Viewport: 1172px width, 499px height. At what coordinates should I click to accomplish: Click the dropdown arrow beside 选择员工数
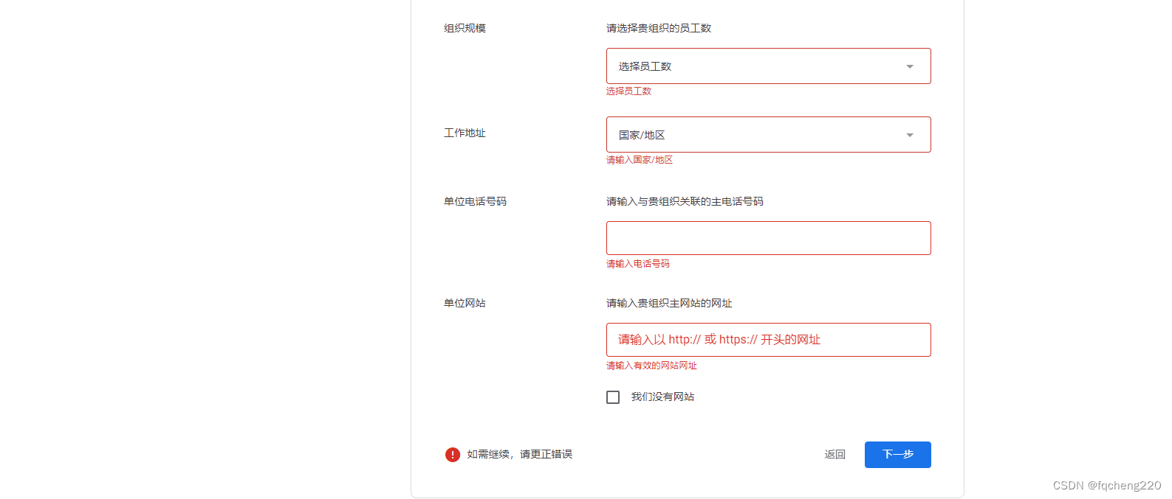[909, 66]
